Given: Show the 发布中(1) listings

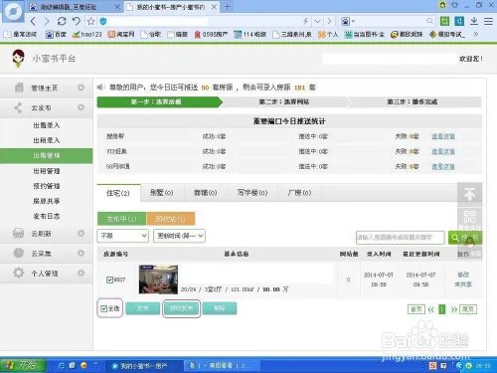Looking at the screenshot, I should tap(121, 219).
